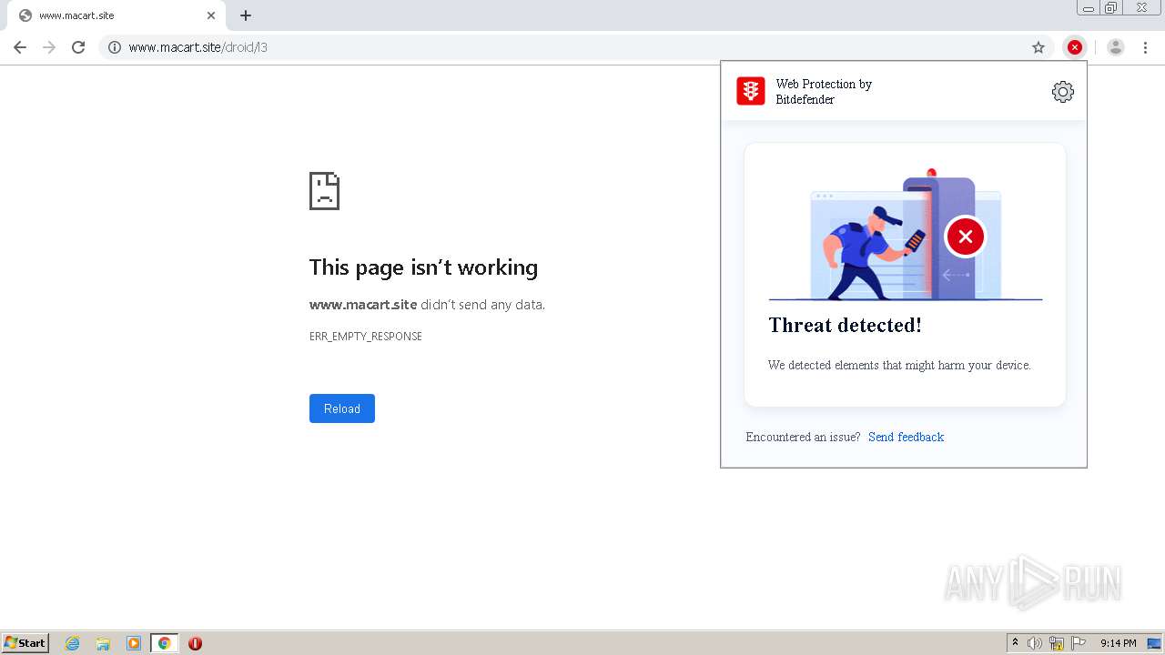Click 'We detected elements that might harm' text
Screen dimensions: 1165x655
click(x=899, y=366)
